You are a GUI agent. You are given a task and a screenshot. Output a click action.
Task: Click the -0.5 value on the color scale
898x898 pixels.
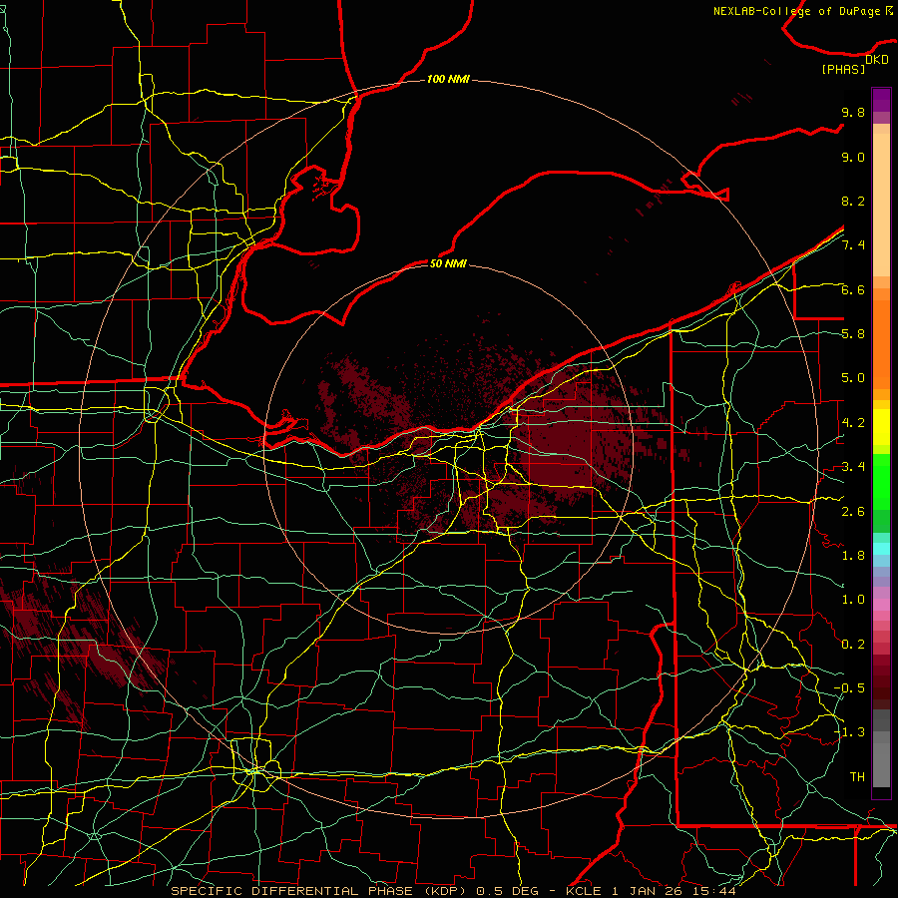click(849, 688)
